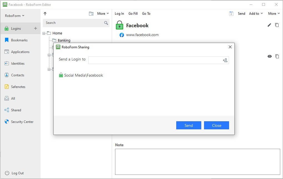
Task: Add a new login with plus icon
Action: 36,28
